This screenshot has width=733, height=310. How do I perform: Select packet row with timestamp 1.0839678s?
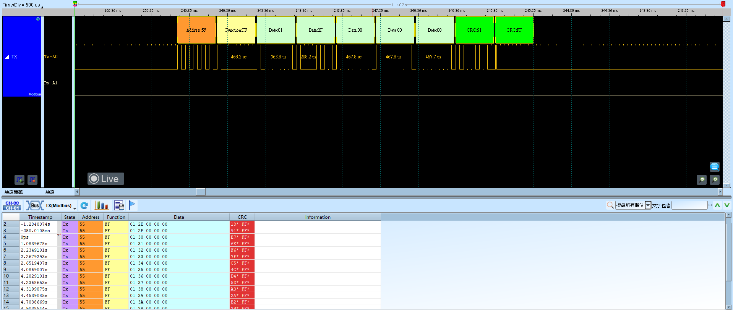(192, 244)
